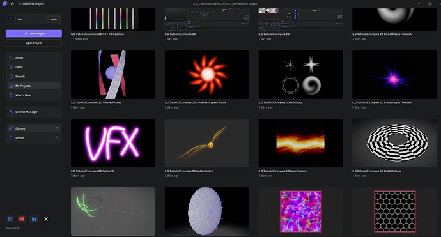Open the pink and purple noise texture thumbnail
Image resolution: width=441 pixels, height=237 pixels.
tap(300, 211)
